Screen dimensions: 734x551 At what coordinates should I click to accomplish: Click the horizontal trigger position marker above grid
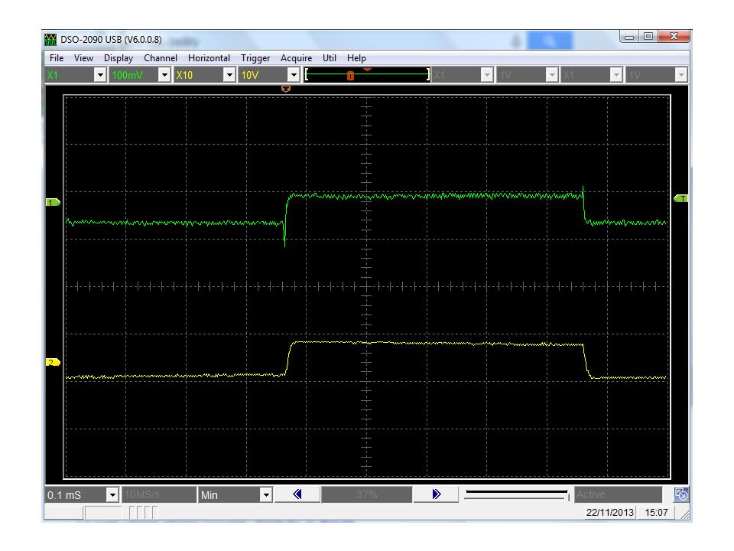[x=286, y=89]
